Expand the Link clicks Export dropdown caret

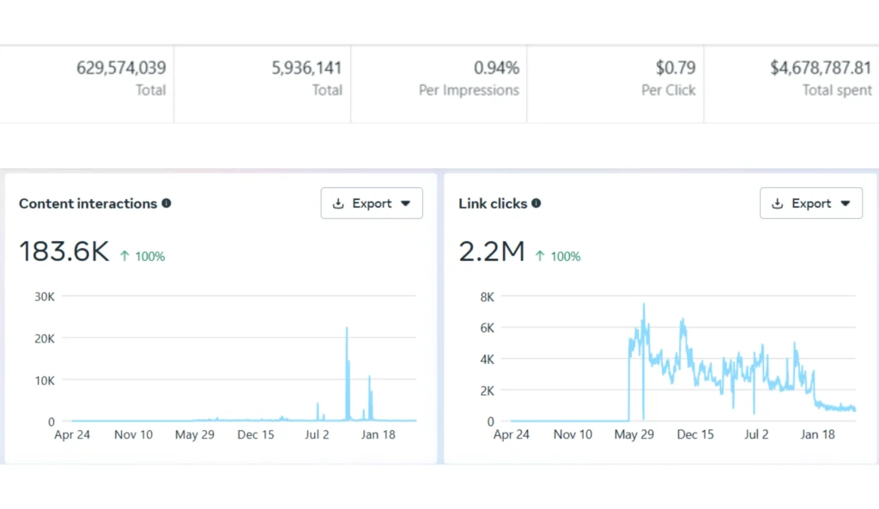pyautogui.click(x=846, y=203)
